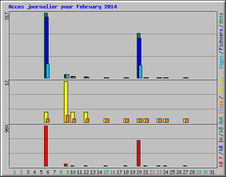Image resolution: width=226 pixels, height=177 pixels.
Task: Click the day label '5' on x-axis
Action: (x=41, y=172)
